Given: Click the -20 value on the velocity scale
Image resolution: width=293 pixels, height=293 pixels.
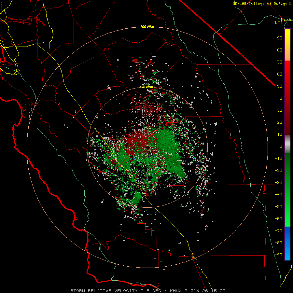Looking at the screenshot, I should 278,170.
